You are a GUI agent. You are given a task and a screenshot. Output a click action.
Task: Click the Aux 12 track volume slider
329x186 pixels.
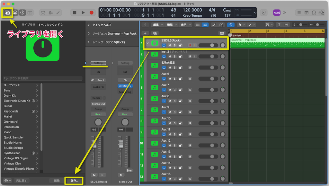[x=208, y=146]
